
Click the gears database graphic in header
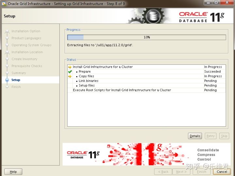pos(149,16)
